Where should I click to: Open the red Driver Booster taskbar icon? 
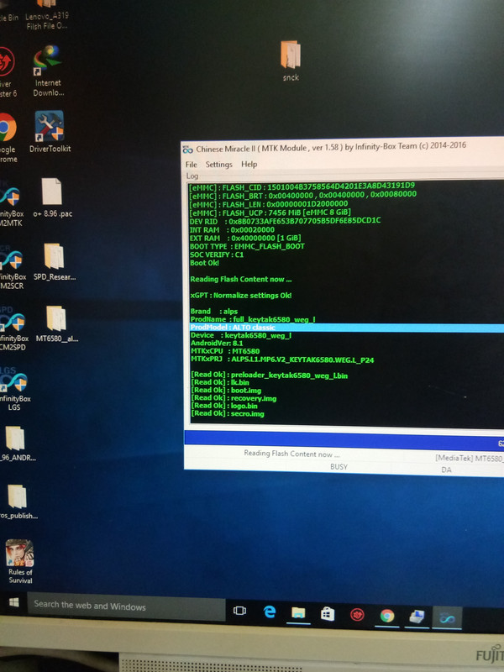point(357,615)
